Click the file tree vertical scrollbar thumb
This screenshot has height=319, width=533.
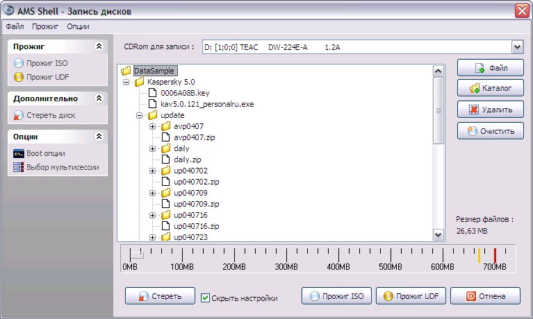click(x=438, y=111)
